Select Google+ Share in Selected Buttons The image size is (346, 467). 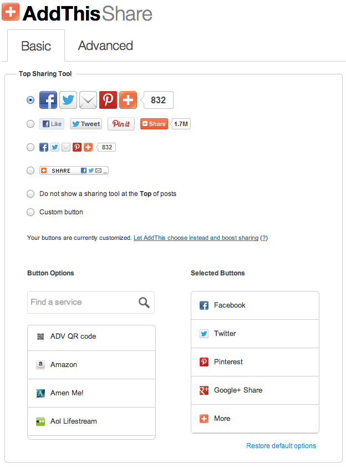tap(255, 390)
